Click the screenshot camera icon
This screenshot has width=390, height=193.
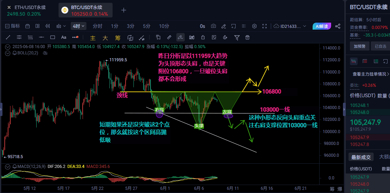(x=213, y=26)
